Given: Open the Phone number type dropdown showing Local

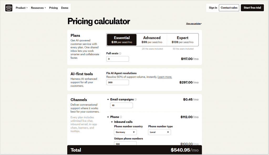Looking at the screenshot, I should pos(159,132).
